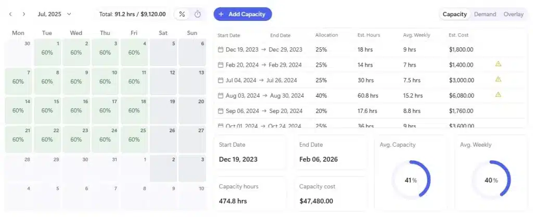533x217 pixels.
Task: Switch to the Demand tab
Action: tap(485, 14)
